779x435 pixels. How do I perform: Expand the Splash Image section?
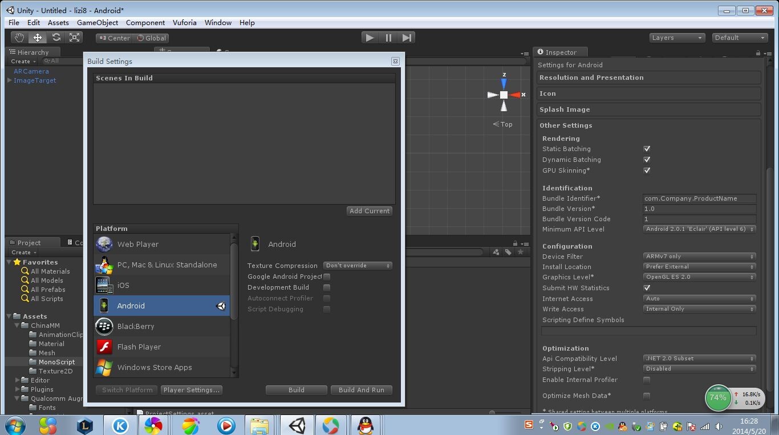click(x=649, y=109)
